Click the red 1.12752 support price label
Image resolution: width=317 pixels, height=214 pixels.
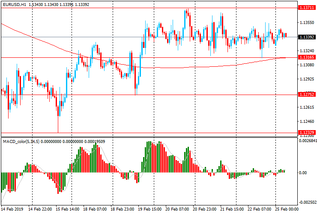coord(307,95)
